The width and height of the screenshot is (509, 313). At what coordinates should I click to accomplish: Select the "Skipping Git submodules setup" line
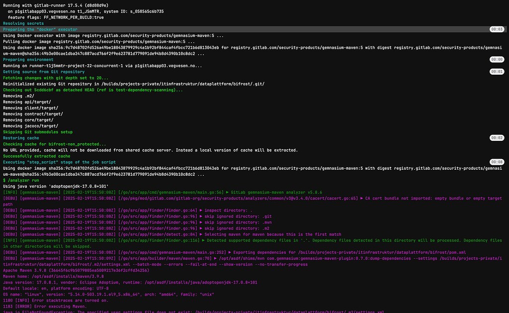pyautogui.click(x=37, y=132)
